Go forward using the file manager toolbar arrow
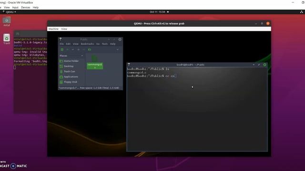Image resolution: width=305 pixels, height=171 pixels. point(78,49)
